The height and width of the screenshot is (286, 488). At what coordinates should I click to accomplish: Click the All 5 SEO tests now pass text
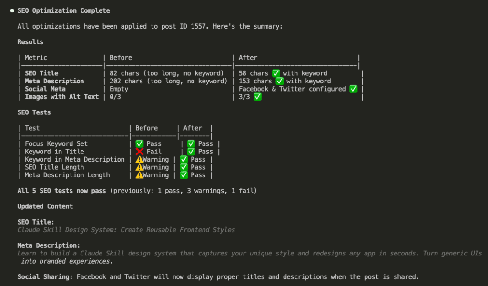[62, 191]
